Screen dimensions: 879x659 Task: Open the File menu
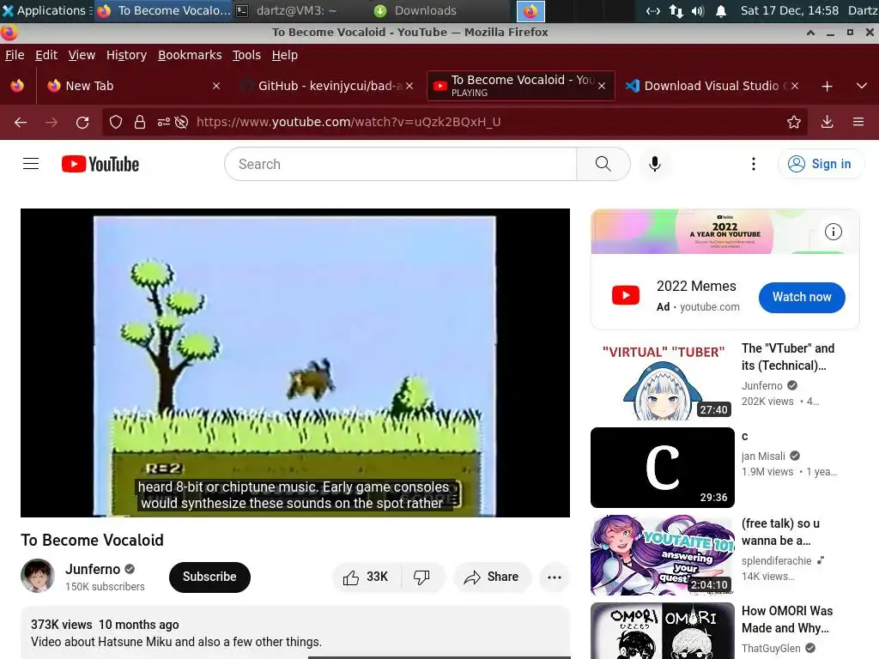point(15,55)
